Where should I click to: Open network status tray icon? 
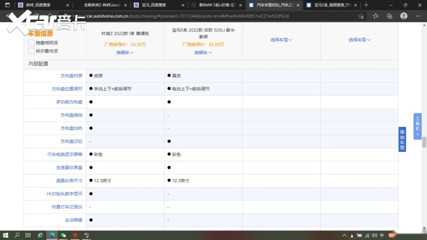point(367,235)
